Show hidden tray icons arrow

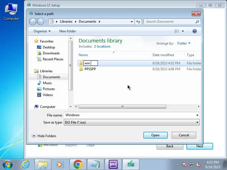(178, 165)
